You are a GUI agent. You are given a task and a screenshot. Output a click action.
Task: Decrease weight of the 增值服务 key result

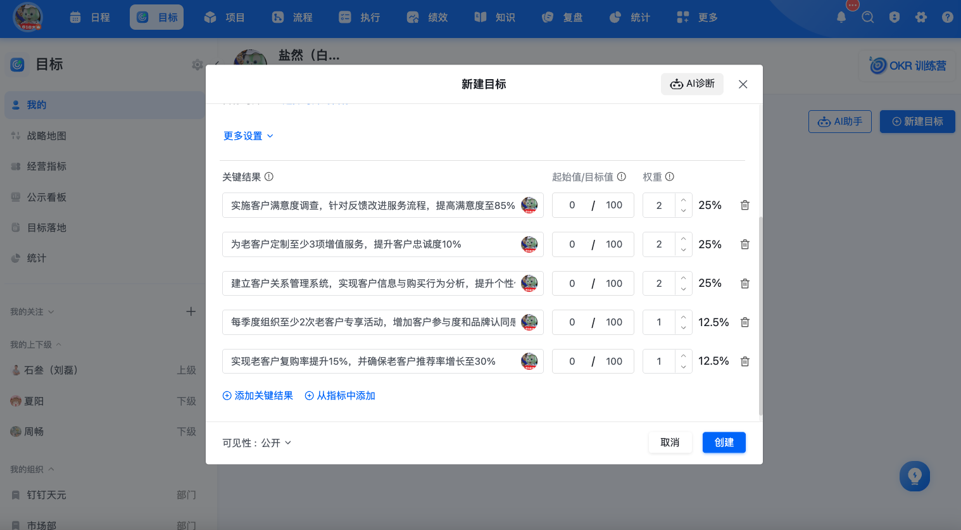tap(684, 250)
